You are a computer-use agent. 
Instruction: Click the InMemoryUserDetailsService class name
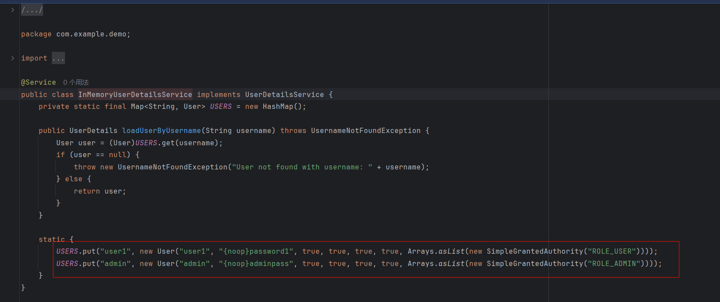click(x=135, y=94)
